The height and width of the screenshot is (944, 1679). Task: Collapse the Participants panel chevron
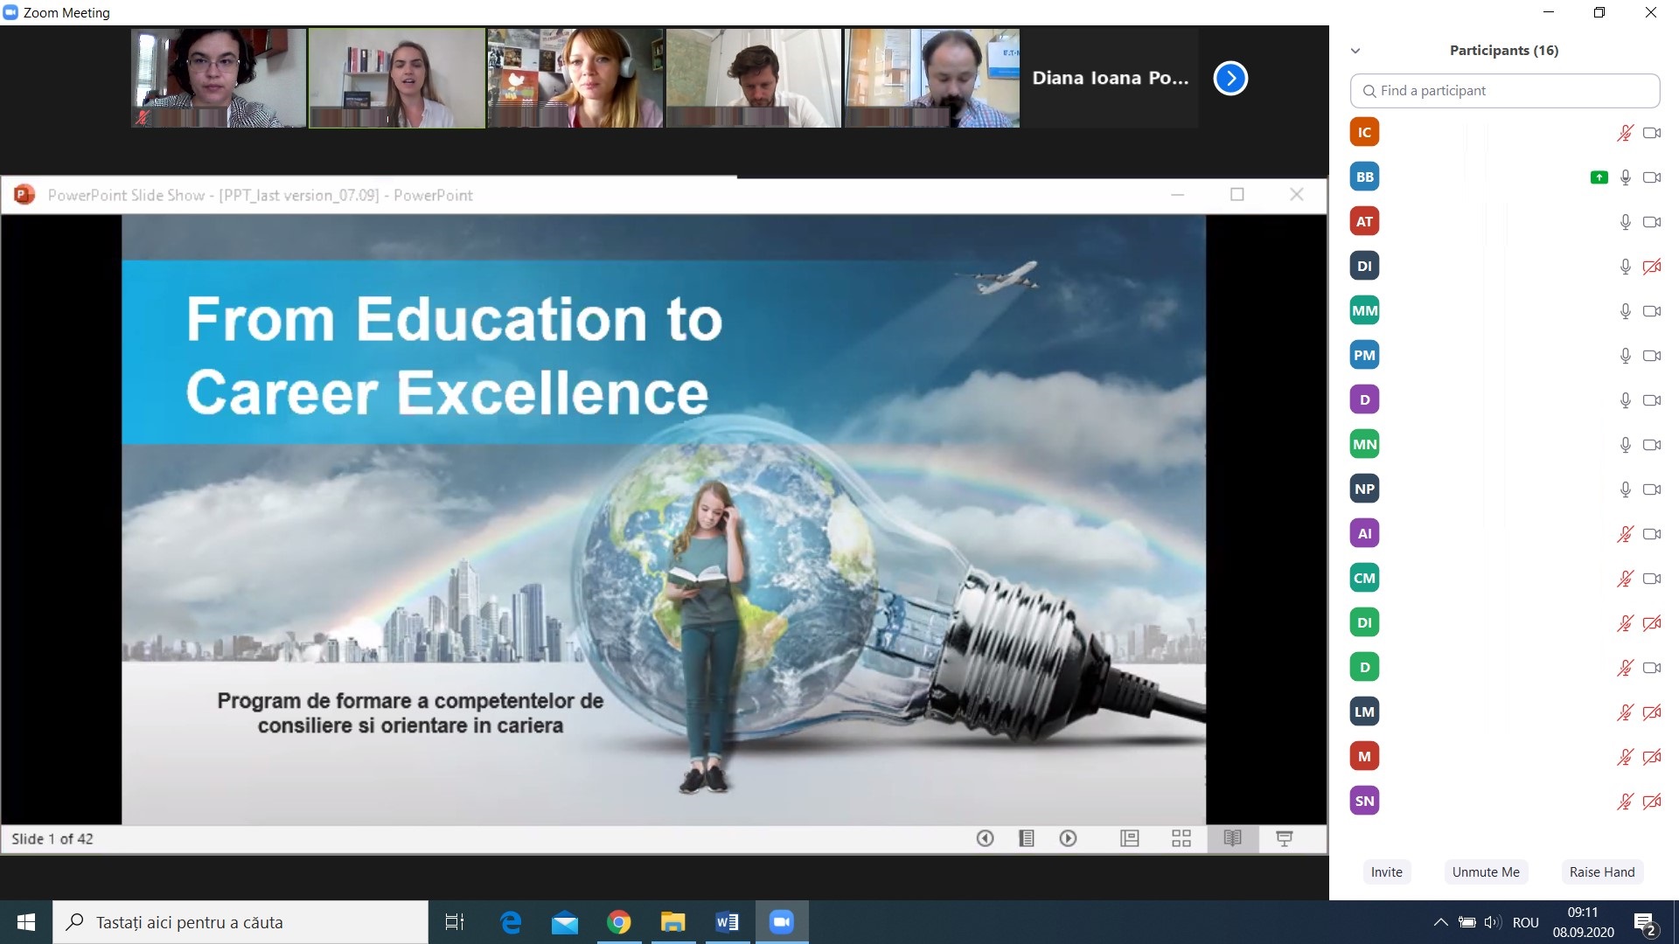click(x=1355, y=51)
